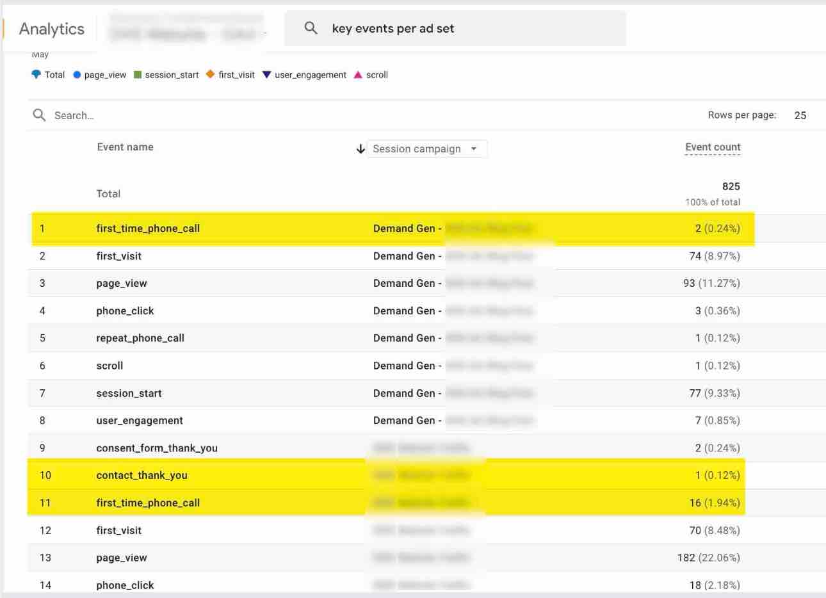The image size is (826, 598).
Task: Click the 74 (8.97%) event count
Action: tap(715, 256)
